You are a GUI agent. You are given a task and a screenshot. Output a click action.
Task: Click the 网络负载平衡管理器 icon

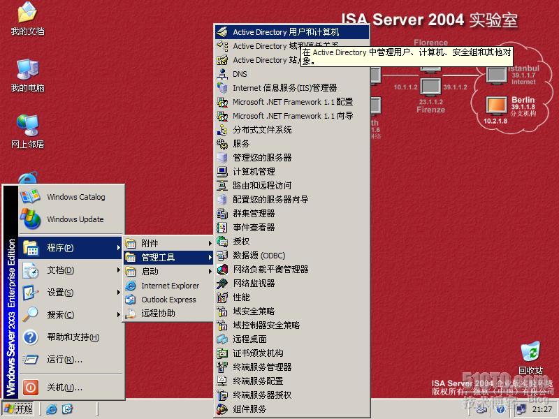tap(222, 270)
